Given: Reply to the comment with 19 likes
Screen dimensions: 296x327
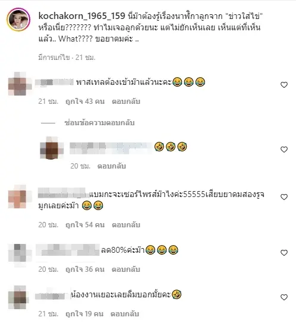Looking at the screenshot, I should tap(125, 314).
